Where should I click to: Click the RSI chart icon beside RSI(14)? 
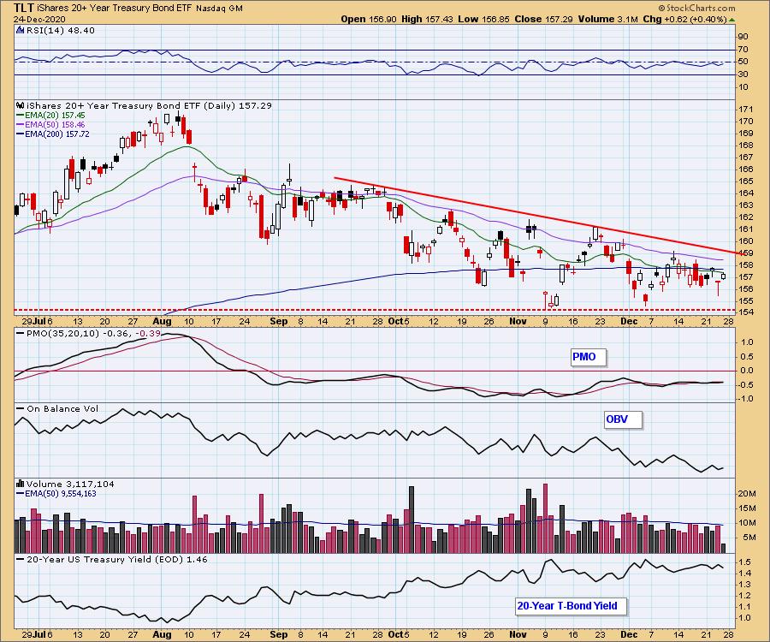pyautogui.click(x=21, y=30)
